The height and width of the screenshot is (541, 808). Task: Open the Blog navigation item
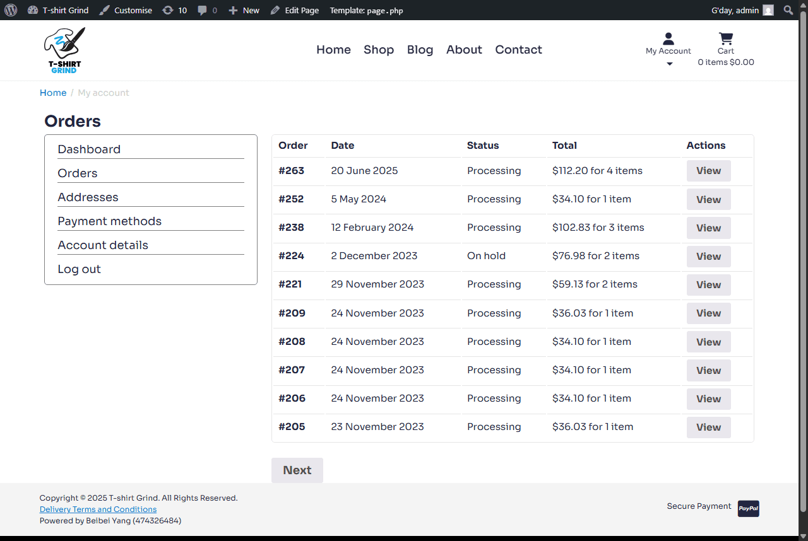tap(420, 50)
